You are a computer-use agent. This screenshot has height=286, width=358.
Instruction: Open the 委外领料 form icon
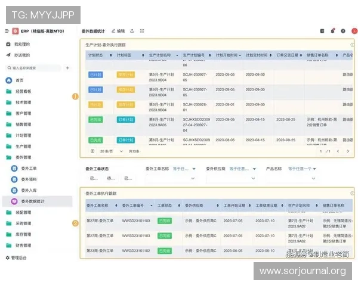pos(14,179)
